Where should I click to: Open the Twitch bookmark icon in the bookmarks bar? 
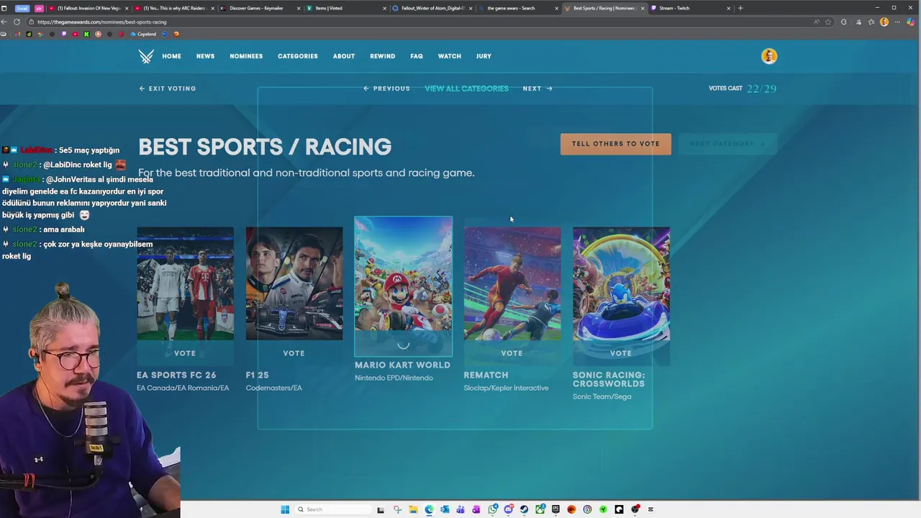pyautogui.click(x=64, y=34)
